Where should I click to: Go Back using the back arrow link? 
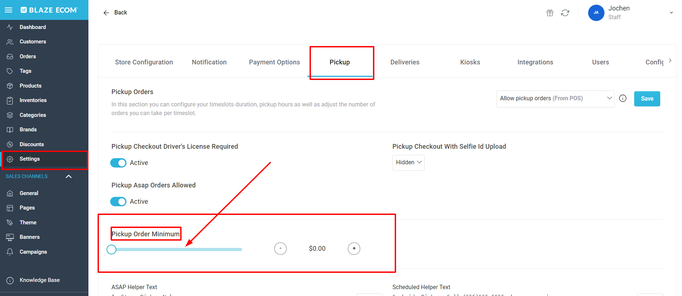[x=106, y=12]
